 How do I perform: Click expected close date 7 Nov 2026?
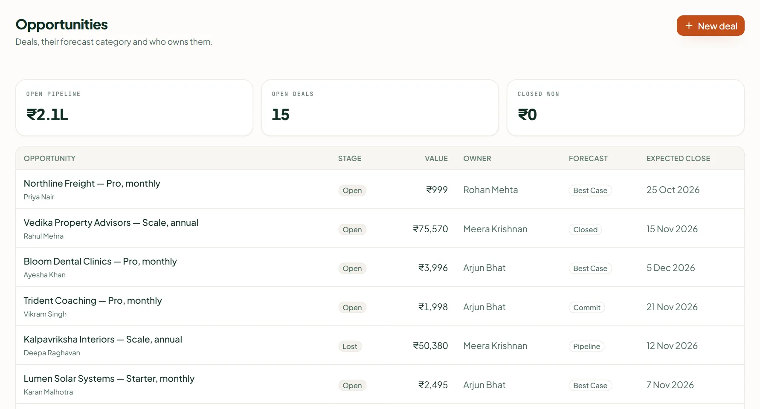(x=670, y=385)
